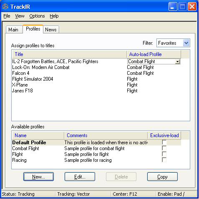The image size is (199, 199).
Task: Click the Copy profile button
Action: point(162,177)
